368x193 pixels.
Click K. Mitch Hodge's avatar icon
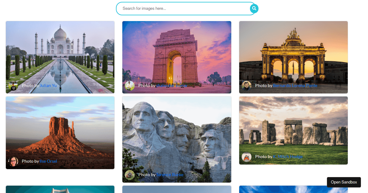click(247, 157)
